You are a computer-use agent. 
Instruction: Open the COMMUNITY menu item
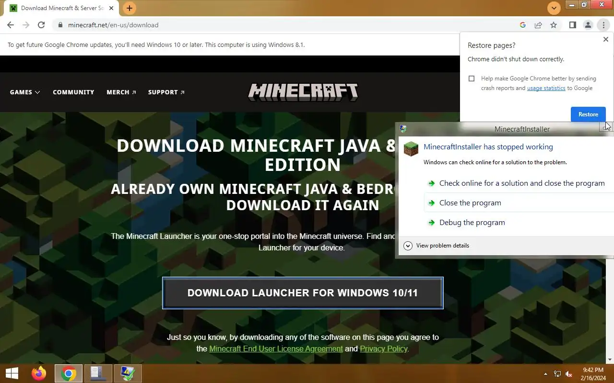[73, 92]
